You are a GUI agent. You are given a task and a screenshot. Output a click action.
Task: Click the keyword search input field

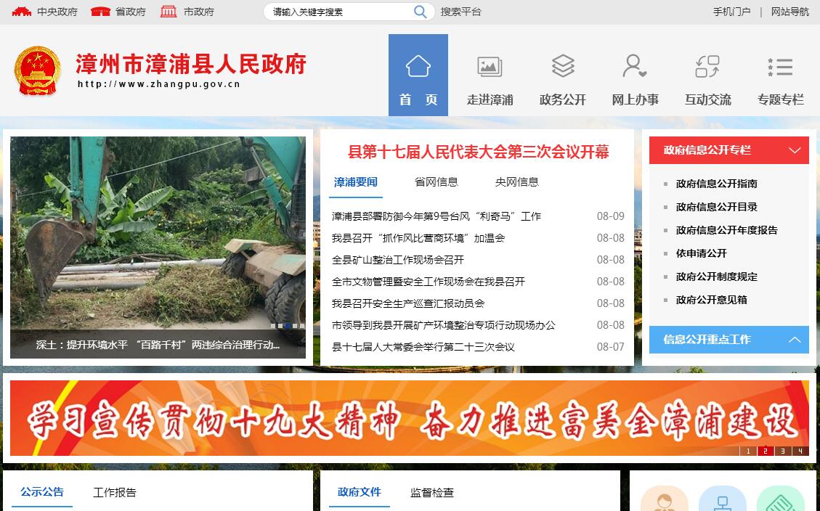pos(340,12)
